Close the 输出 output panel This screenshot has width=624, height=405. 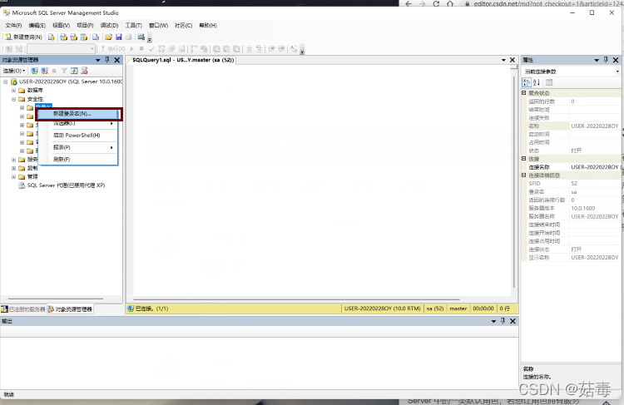[x=513, y=321]
